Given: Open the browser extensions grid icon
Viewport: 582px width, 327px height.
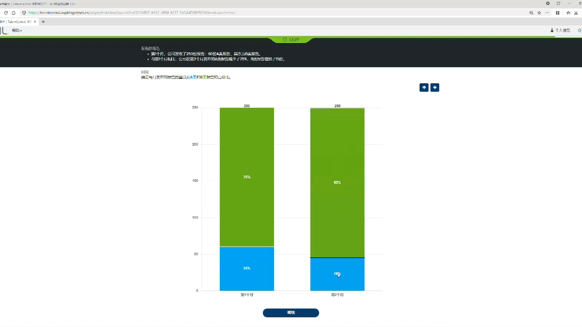Looking at the screenshot, I should pyautogui.click(x=557, y=13).
